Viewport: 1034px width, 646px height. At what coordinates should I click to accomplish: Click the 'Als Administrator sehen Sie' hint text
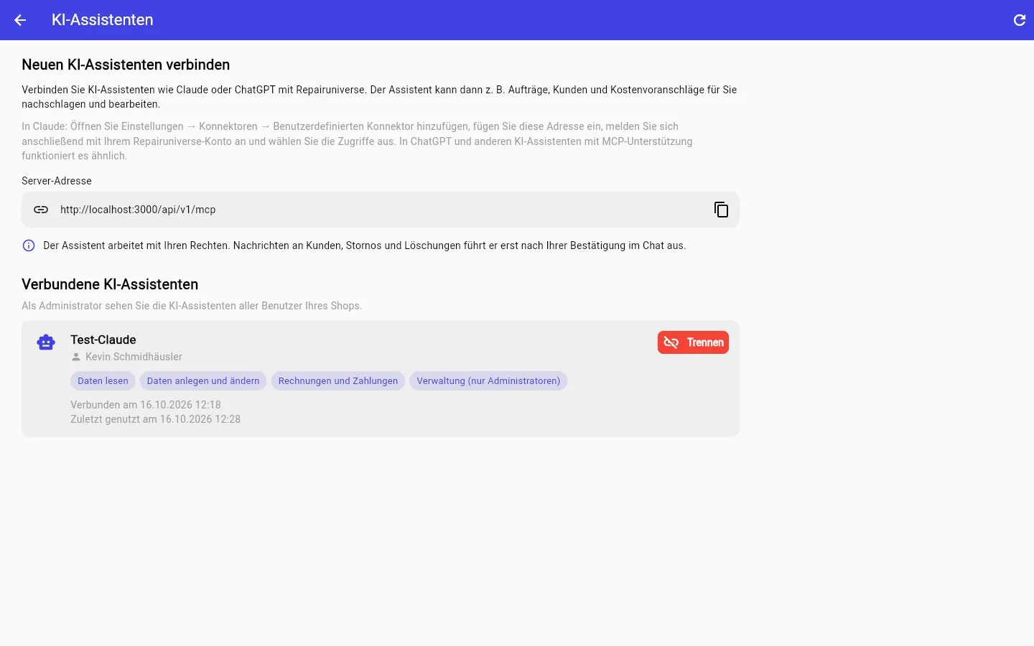pyautogui.click(x=192, y=306)
